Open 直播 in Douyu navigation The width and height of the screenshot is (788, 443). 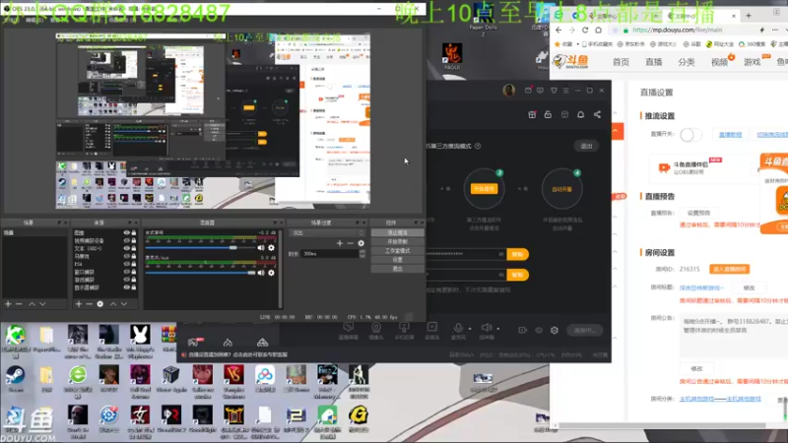653,62
